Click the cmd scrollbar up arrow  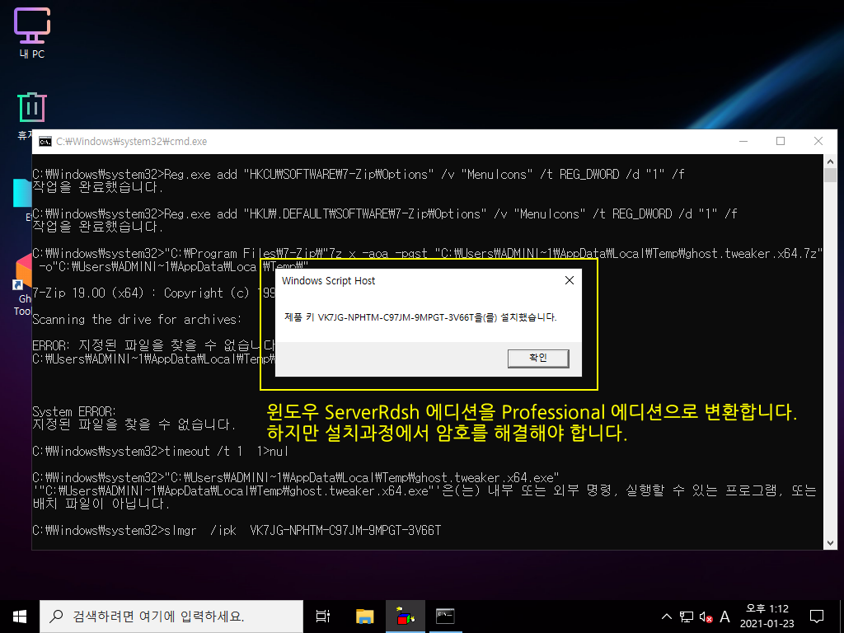[830, 161]
